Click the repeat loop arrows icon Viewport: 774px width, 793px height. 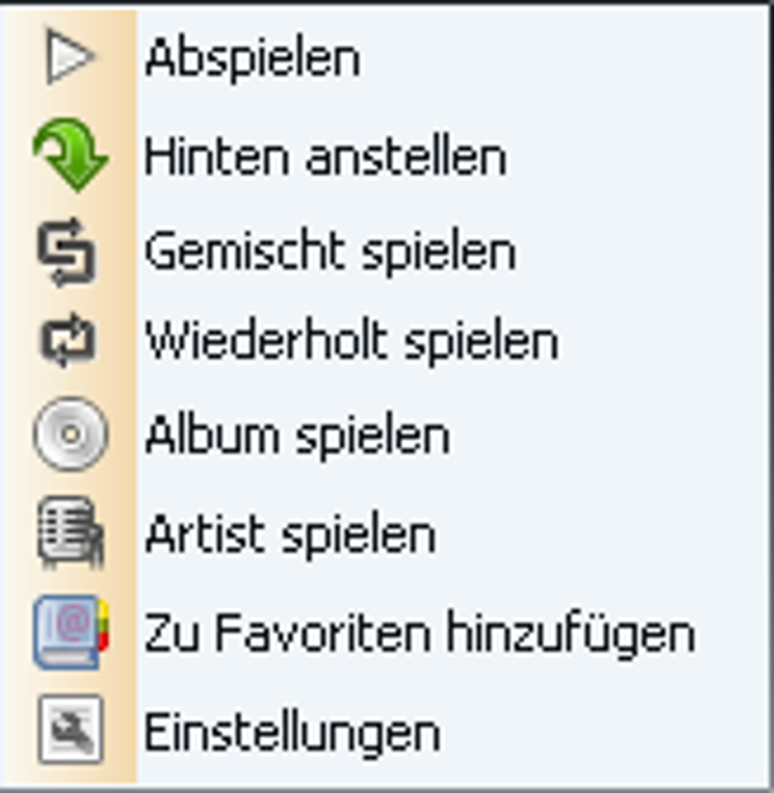pyautogui.click(x=68, y=340)
